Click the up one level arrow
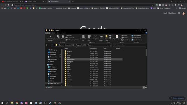 pos(54,45)
